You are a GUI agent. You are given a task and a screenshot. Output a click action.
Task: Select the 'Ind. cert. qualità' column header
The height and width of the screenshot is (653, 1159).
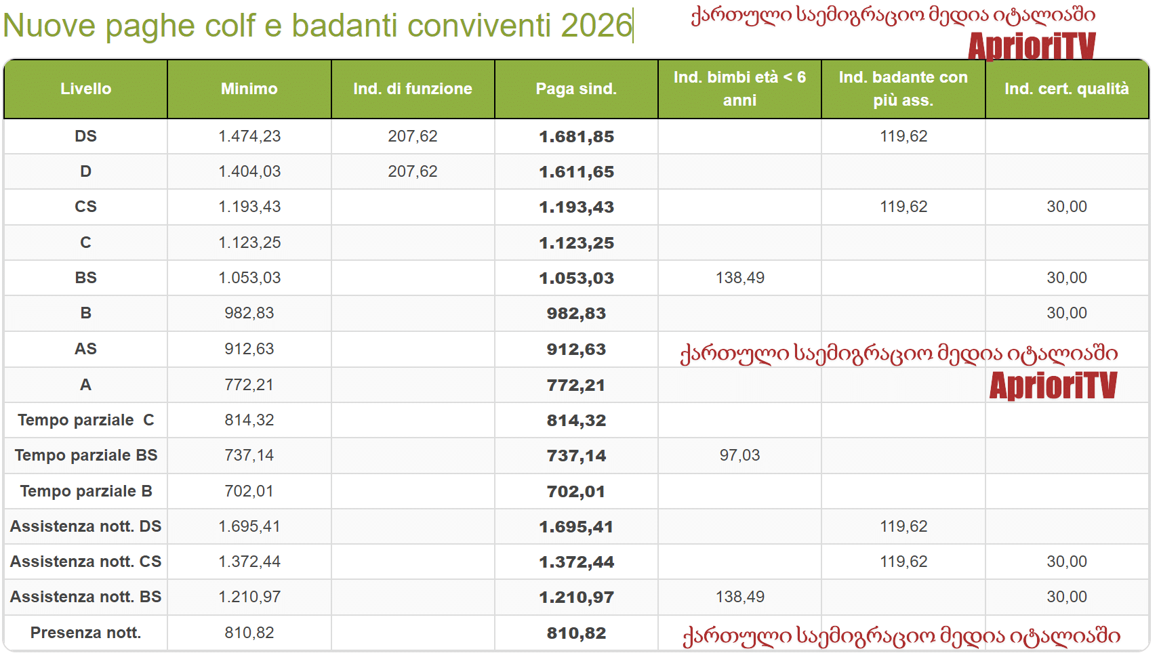point(1066,89)
